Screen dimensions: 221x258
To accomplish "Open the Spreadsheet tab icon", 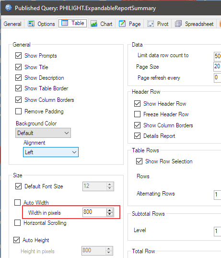I will coord(178,24).
